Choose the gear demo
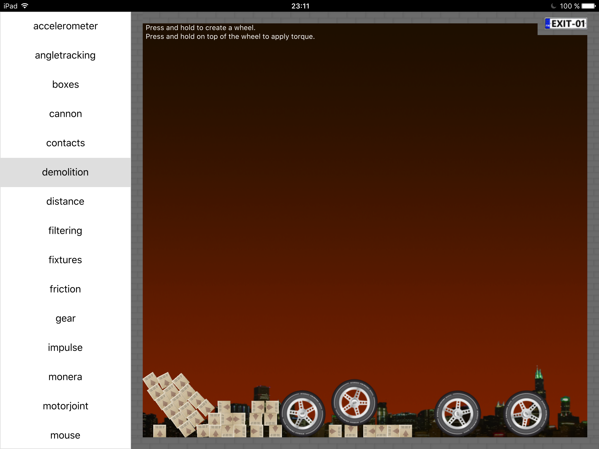This screenshot has height=449, width=599. click(66, 319)
